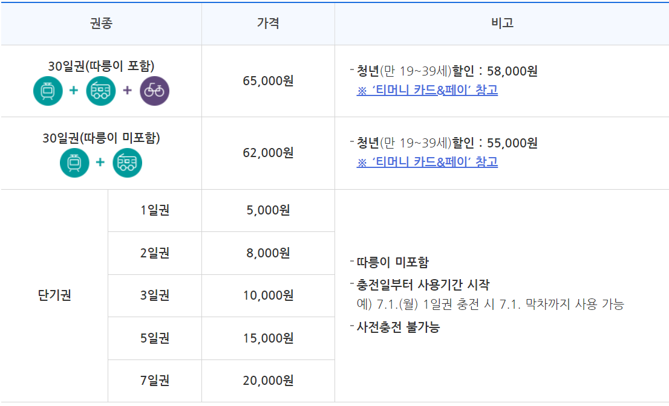Image resolution: width=669 pixels, height=406 pixels.
Task: Click the 10,000원 price
Action: pos(268,295)
